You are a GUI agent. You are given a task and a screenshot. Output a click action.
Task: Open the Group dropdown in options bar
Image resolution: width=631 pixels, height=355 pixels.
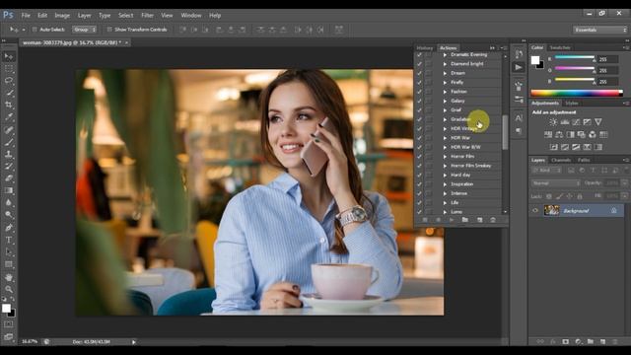tap(85, 30)
